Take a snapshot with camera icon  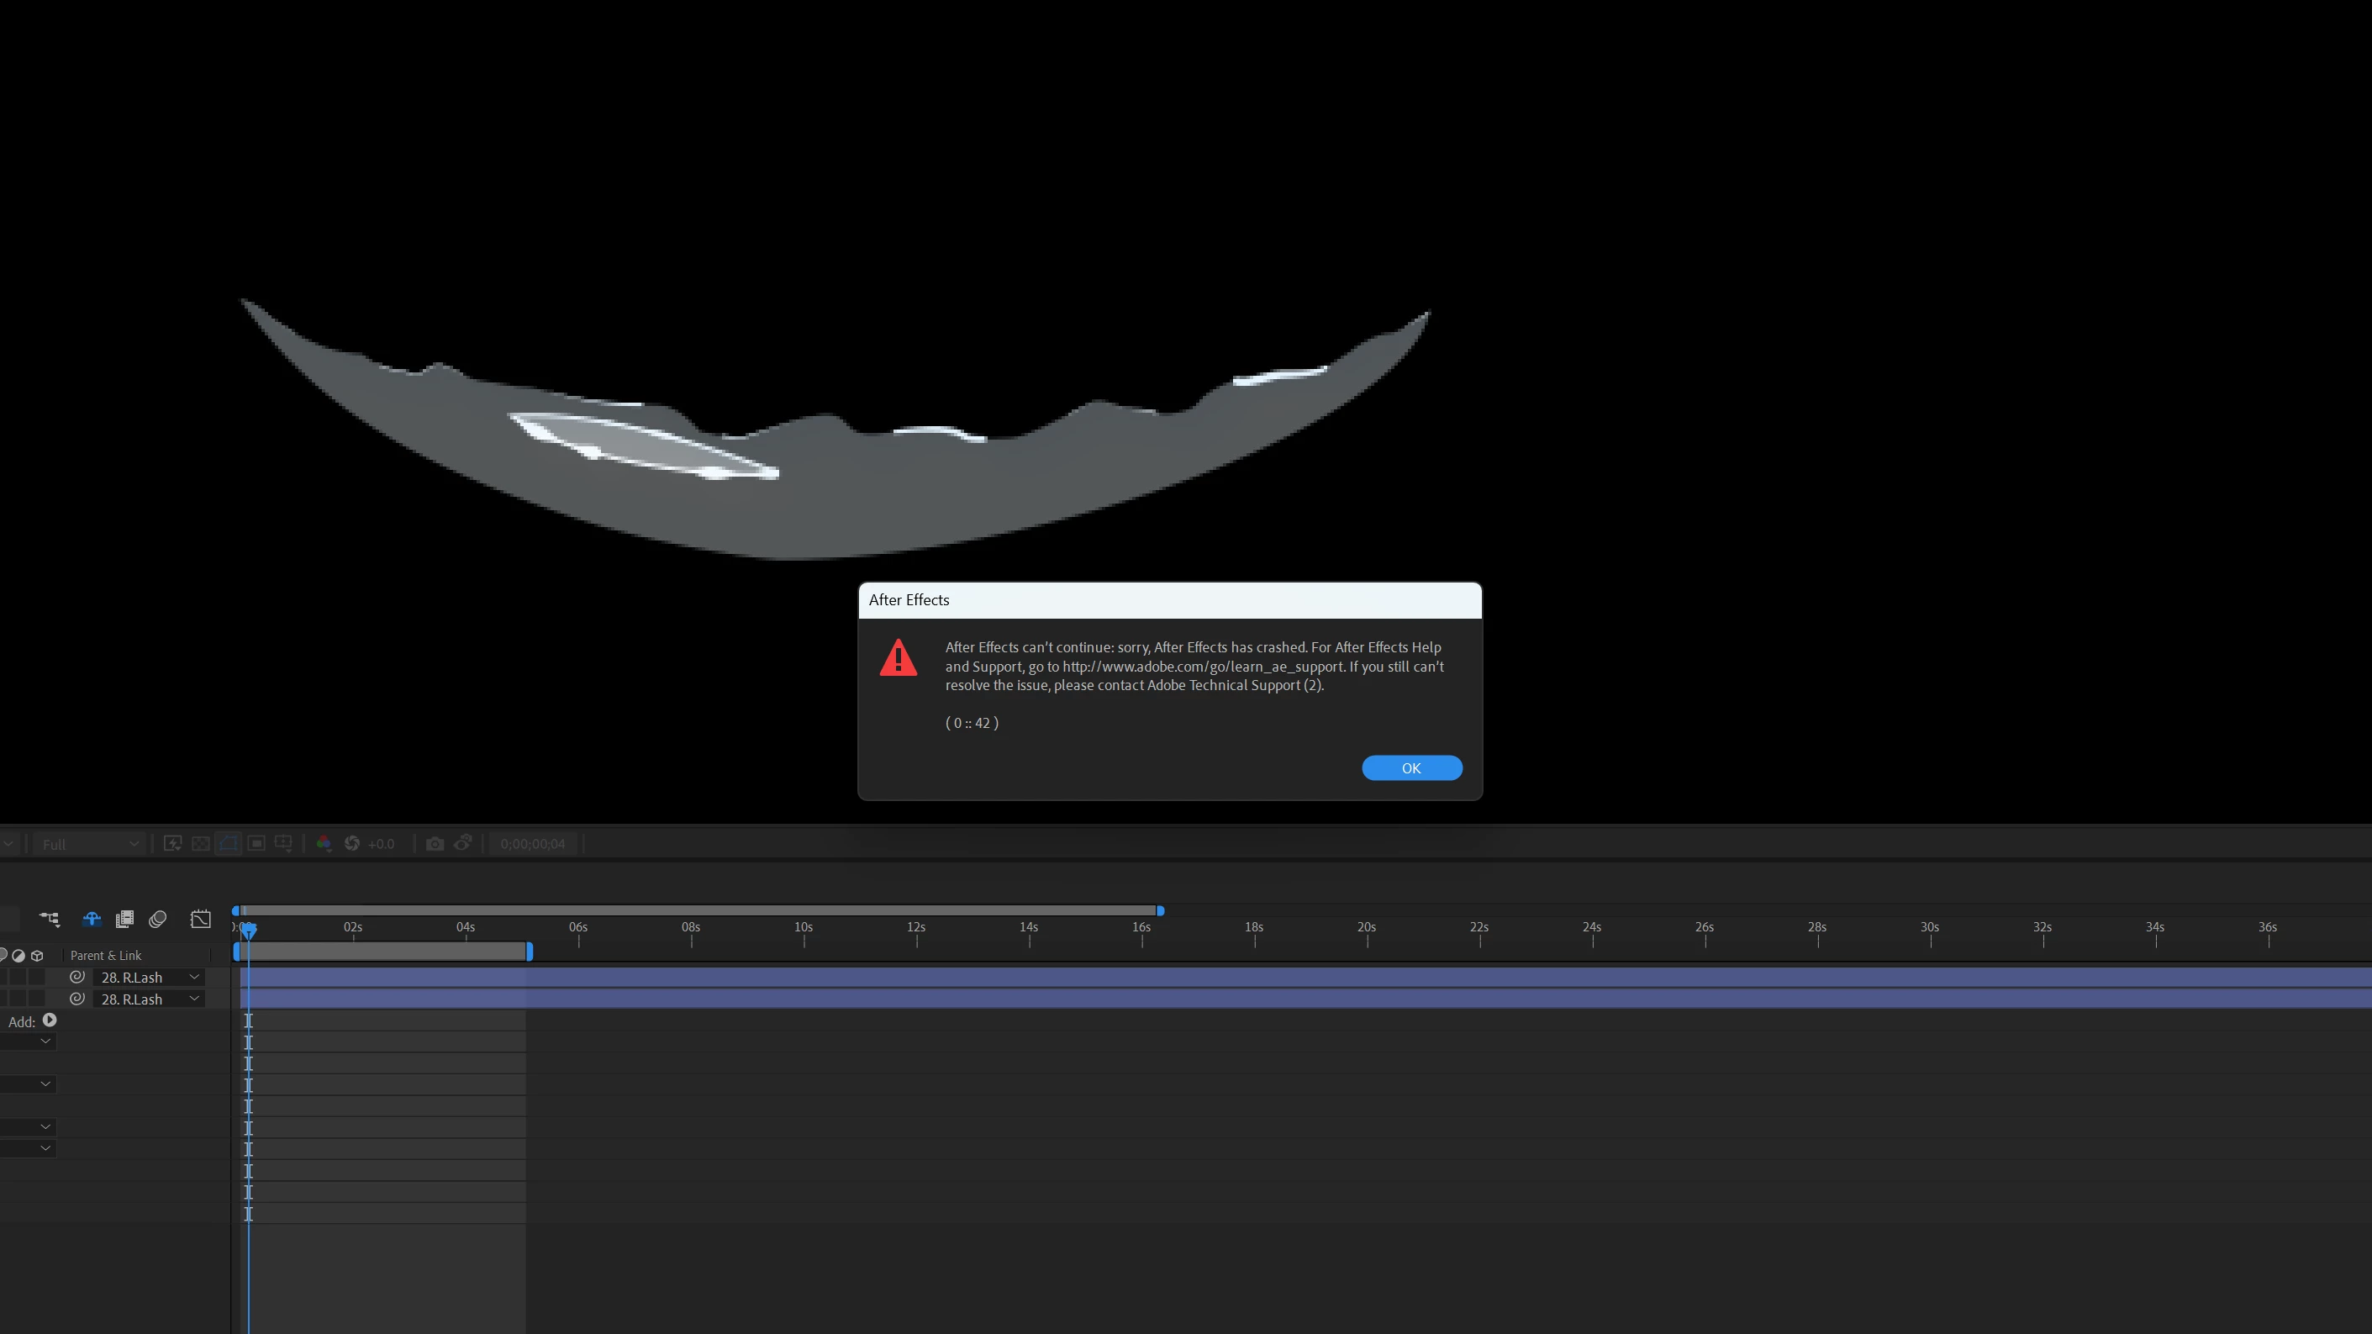(x=435, y=843)
